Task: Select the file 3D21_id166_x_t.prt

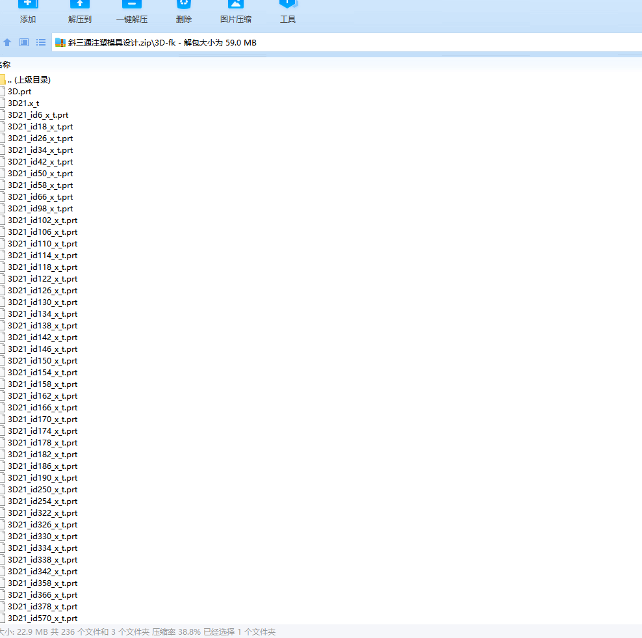Action: point(43,408)
